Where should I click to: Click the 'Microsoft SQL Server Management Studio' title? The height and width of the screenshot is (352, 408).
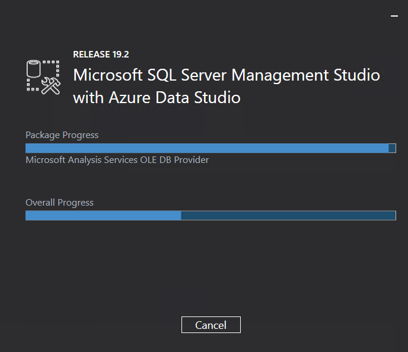pyautogui.click(x=227, y=75)
